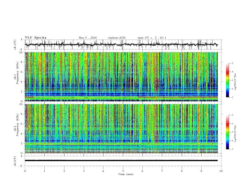The image size is (249, 192).
Task: Click the lower color scale bar for ch.2
Action: coord(228,132)
